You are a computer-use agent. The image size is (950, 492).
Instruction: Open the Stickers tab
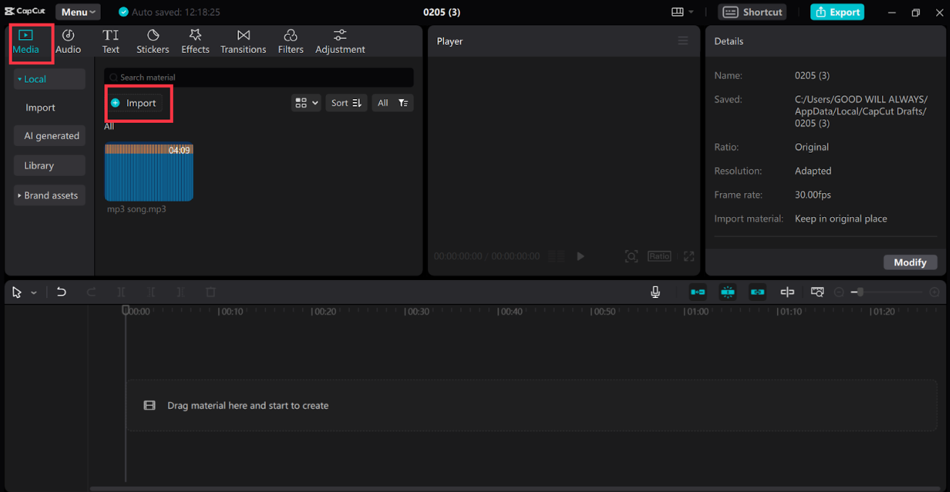click(x=153, y=42)
